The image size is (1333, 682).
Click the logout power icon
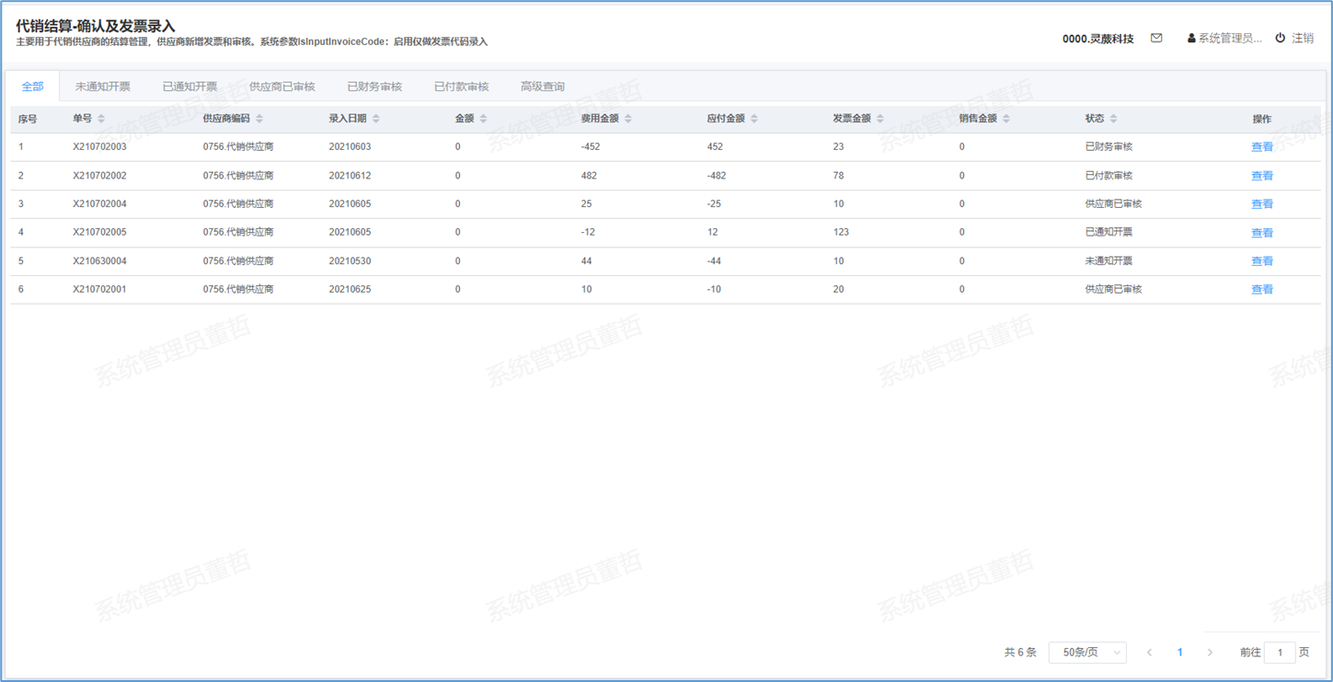[1280, 39]
